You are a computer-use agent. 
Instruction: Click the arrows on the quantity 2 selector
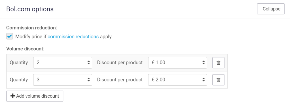click(89, 63)
